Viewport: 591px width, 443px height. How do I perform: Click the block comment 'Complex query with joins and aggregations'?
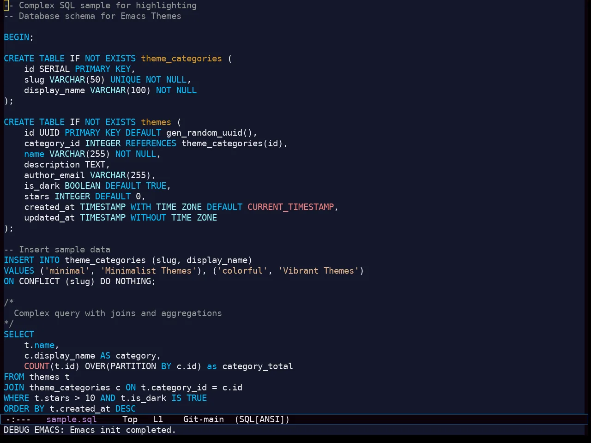coord(118,313)
